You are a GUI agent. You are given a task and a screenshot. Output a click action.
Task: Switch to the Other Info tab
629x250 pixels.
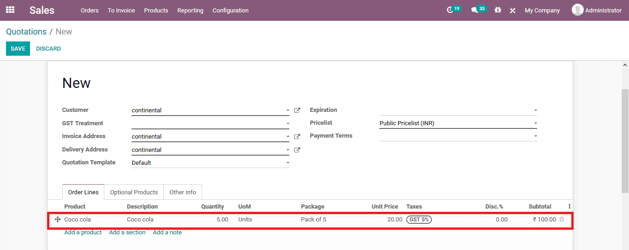183,192
